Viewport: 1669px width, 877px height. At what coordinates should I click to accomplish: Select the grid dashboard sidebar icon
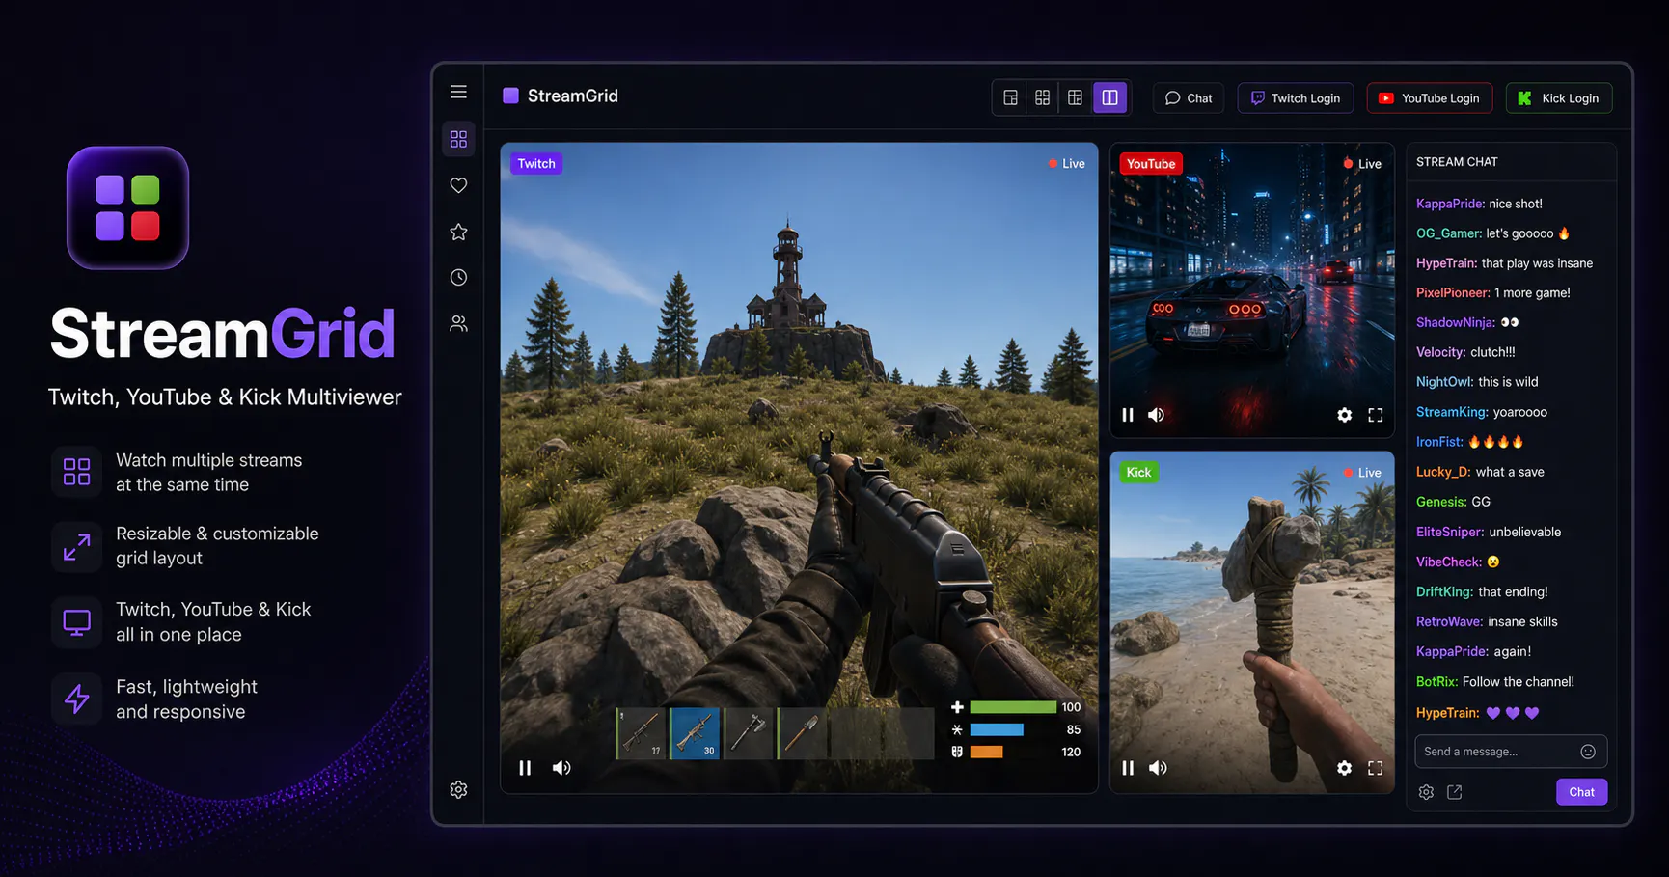(x=458, y=139)
